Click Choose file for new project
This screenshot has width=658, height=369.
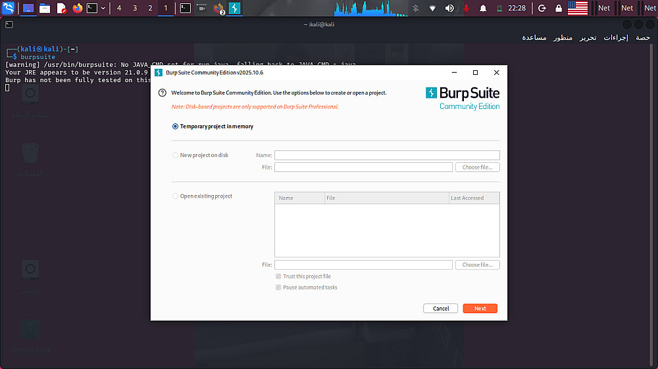point(478,167)
